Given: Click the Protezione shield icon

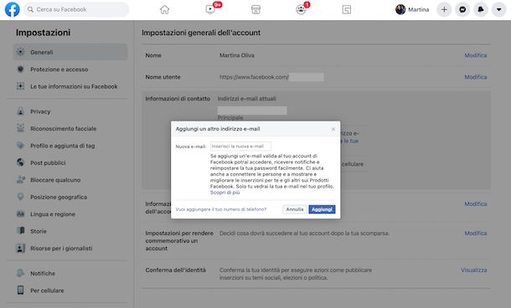Looking at the screenshot, I should coord(20,69).
